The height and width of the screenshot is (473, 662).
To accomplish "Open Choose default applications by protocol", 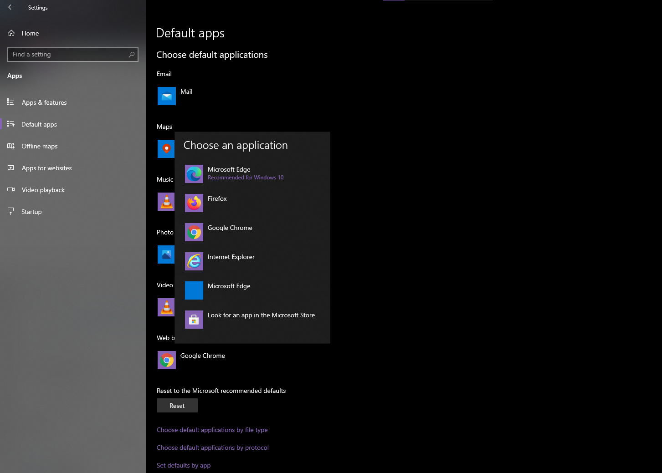I will pyautogui.click(x=212, y=448).
